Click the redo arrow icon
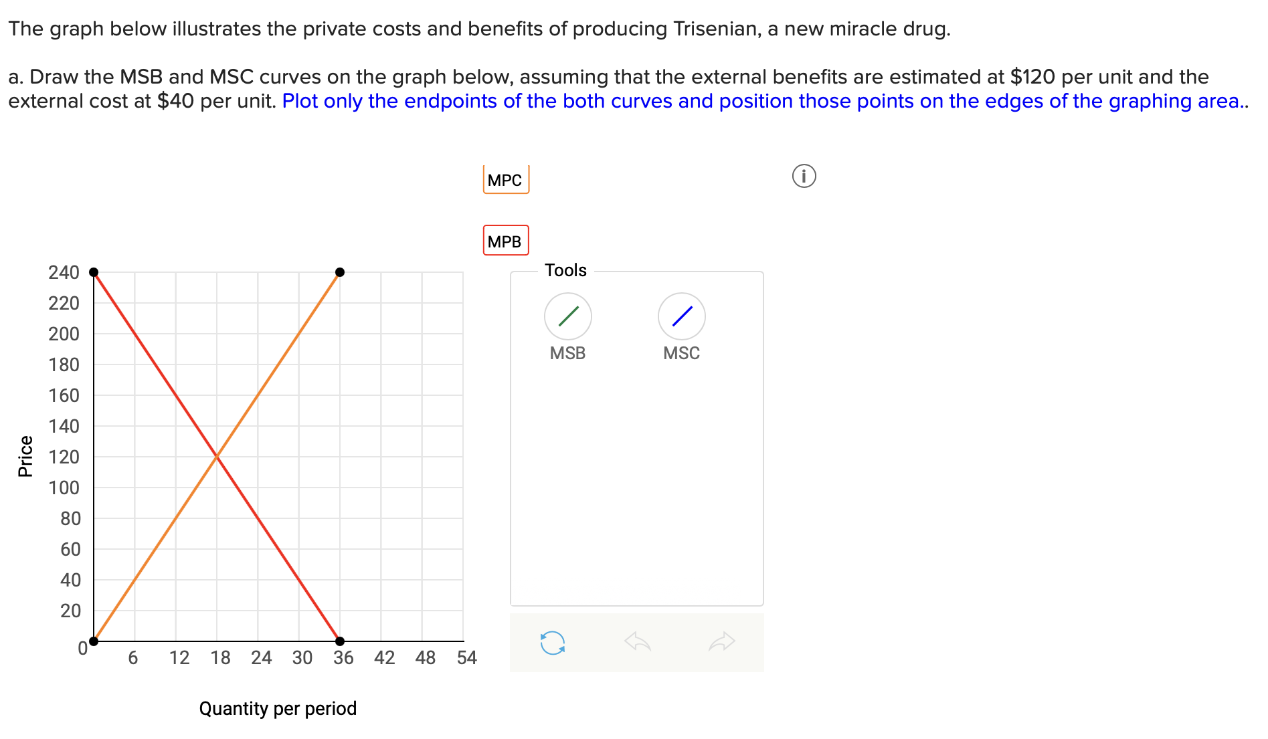The height and width of the screenshot is (739, 1268). (721, 642)
